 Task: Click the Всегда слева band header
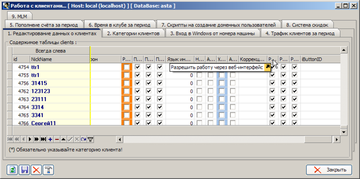(51, 51)
